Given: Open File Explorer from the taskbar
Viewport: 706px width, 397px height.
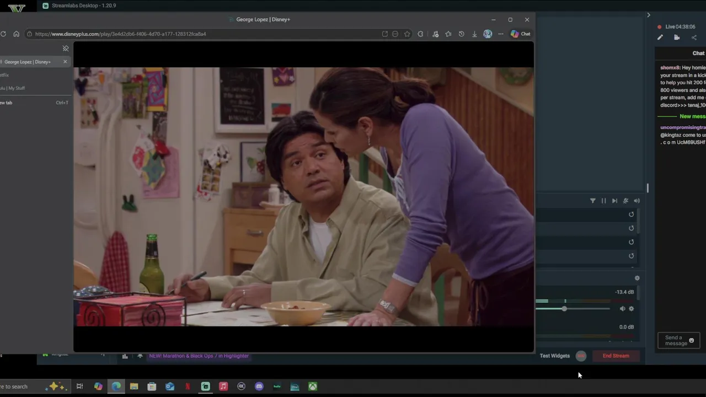Looking at the screenshot, I should (x=134, y=387).
